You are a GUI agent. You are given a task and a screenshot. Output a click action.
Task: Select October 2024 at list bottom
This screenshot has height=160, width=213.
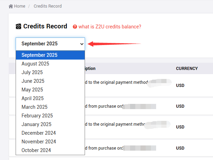(36, 150)
